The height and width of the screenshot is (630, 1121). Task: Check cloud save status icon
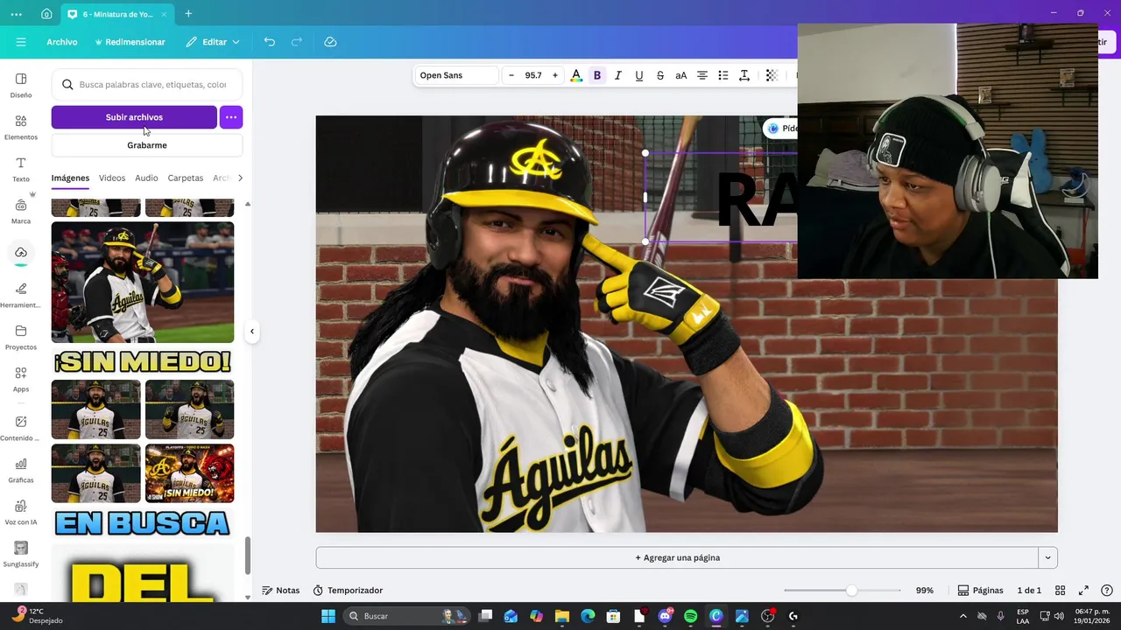click(x=330, y=42)
